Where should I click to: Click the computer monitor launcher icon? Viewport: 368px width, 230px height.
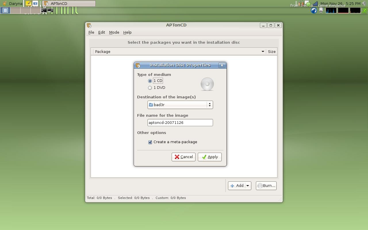[x=50, y=10]
